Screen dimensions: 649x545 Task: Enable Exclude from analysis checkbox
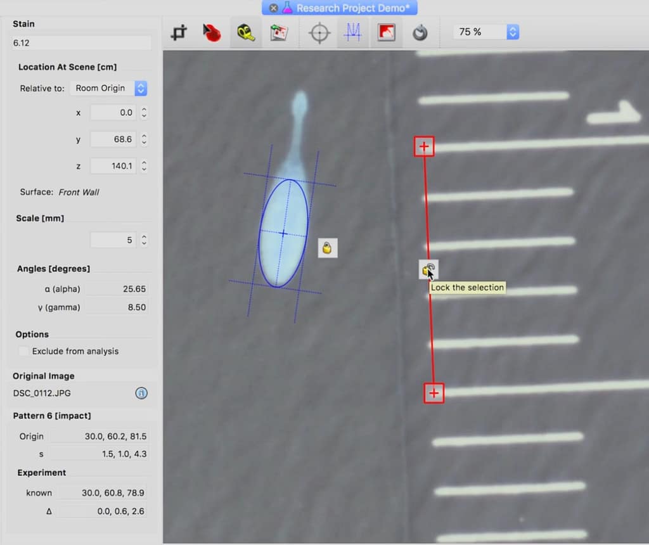click(24, 351)
